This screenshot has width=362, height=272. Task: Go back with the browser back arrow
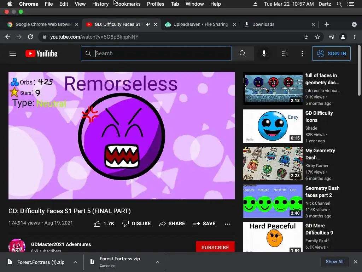[x=8, y=37]
